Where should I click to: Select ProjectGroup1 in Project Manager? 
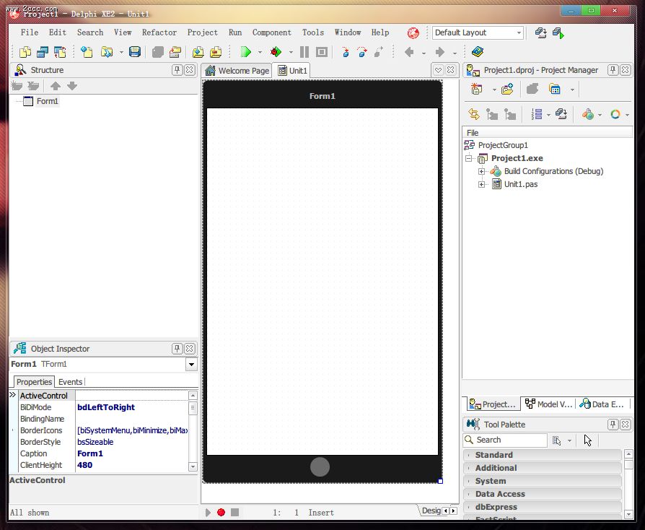coord(503,145)
